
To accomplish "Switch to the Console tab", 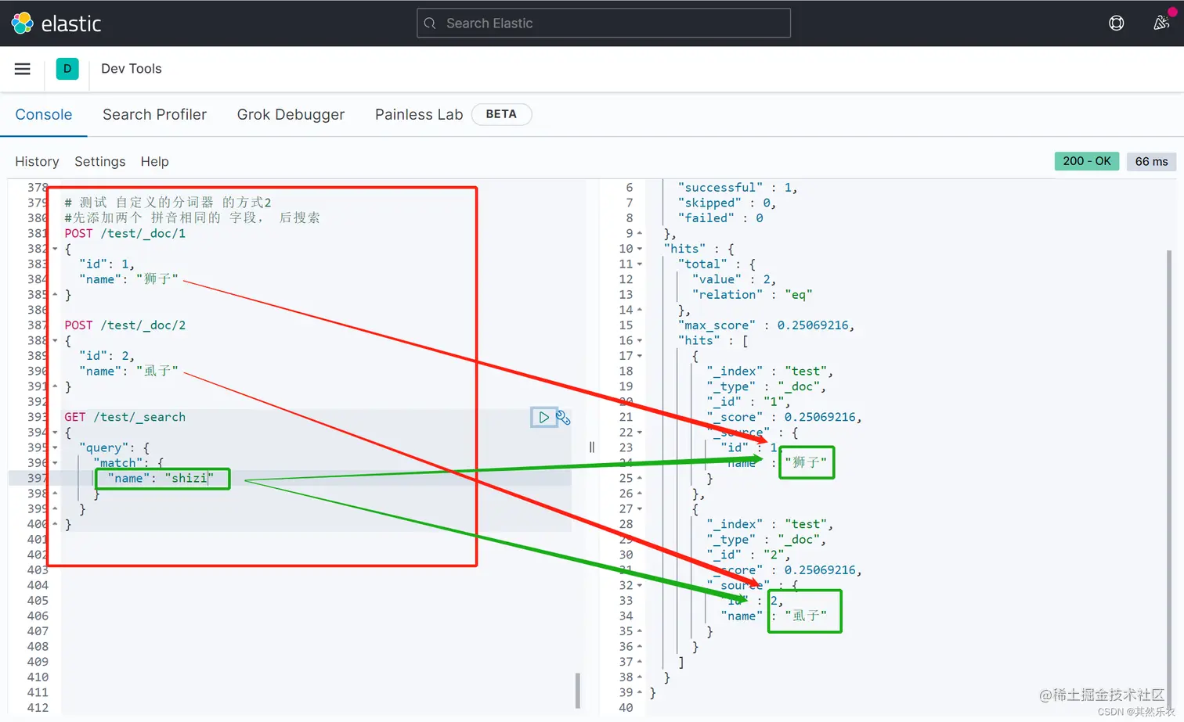I will click(x=44, y=114).
